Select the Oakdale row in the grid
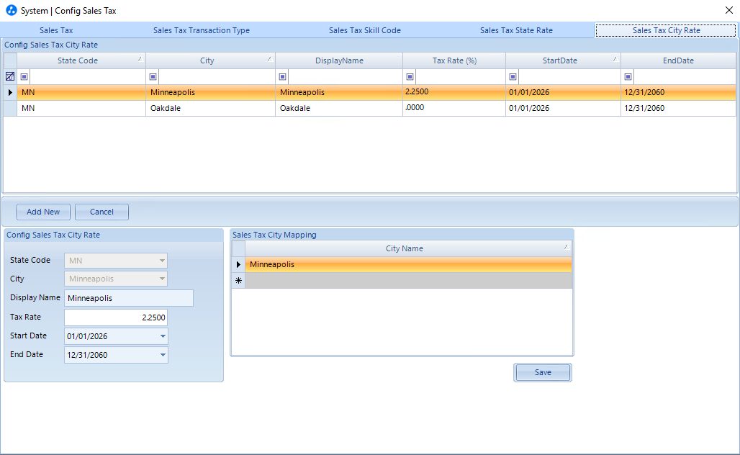This screenshot has height=455, width=740. 376,108
